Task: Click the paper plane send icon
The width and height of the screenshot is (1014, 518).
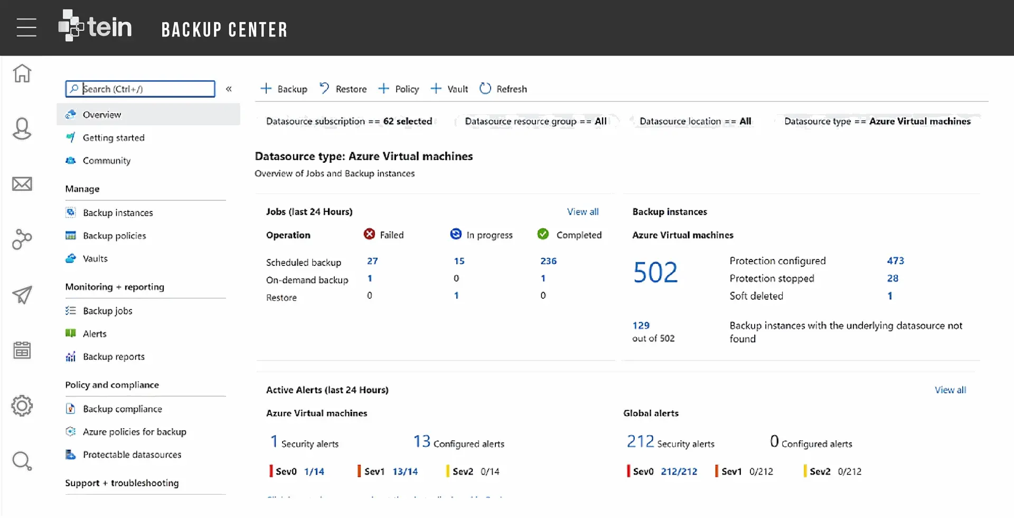Action: [22, 295]
